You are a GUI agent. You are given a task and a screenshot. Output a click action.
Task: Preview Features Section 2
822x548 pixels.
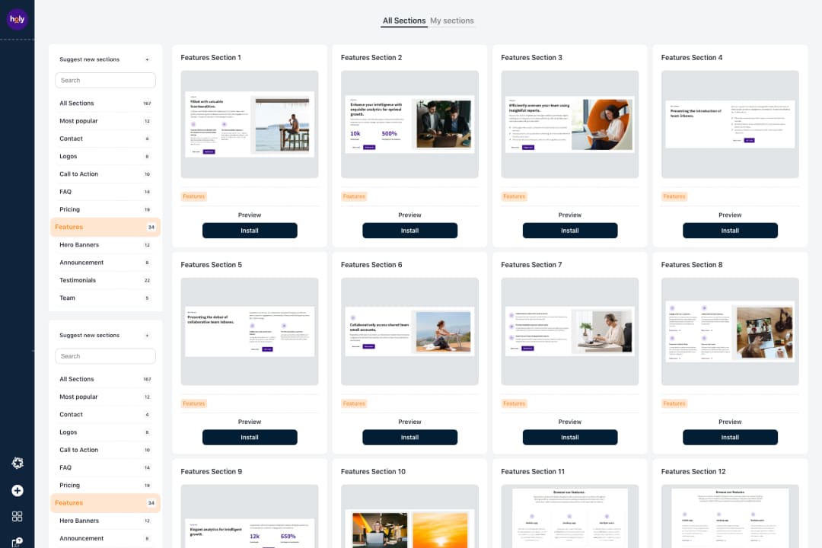pos(410,215)
